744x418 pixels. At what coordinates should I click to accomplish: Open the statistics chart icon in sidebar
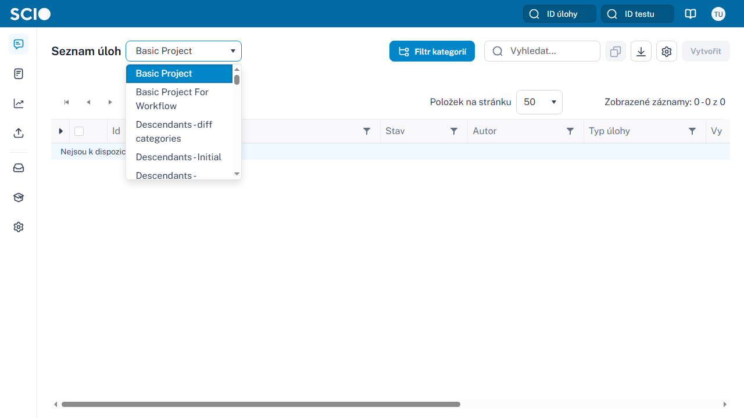click(x=19, y=103)
